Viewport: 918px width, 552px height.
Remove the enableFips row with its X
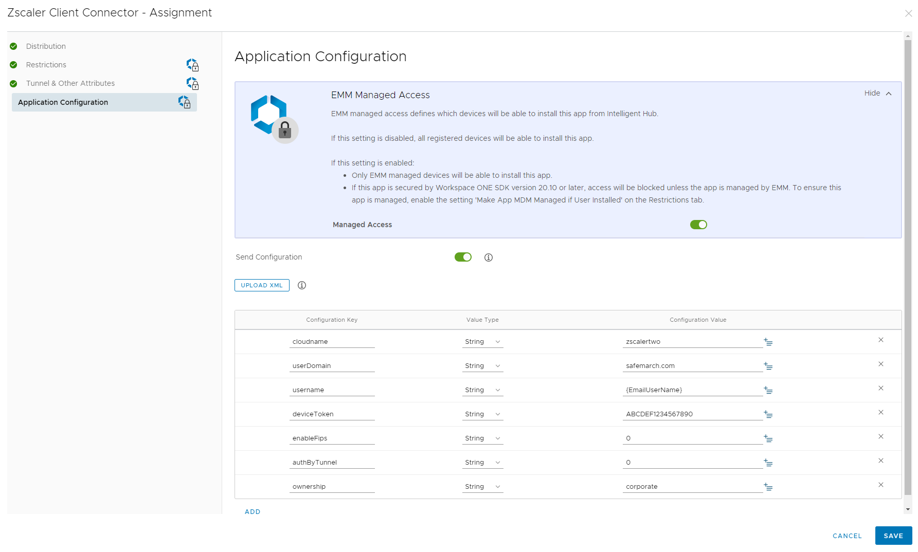[x=881, y=436]
